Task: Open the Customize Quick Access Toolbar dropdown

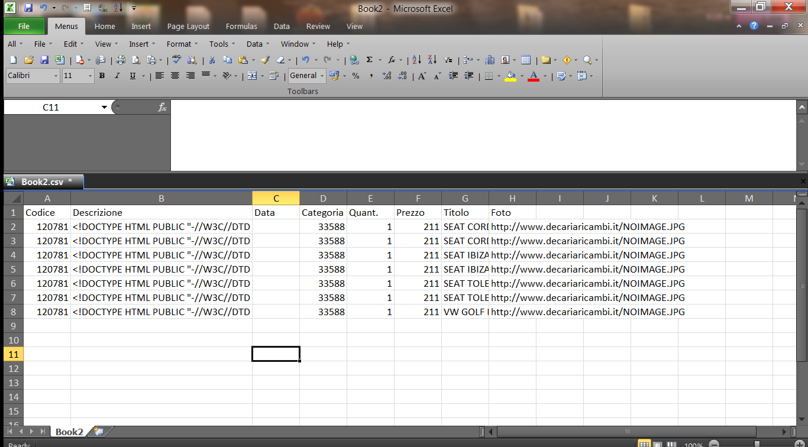Action: (x=134, y=8)
